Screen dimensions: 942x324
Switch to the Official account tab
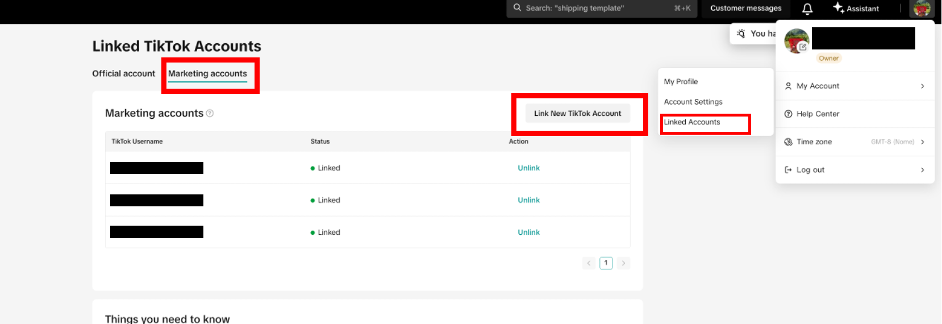point(123,73)
